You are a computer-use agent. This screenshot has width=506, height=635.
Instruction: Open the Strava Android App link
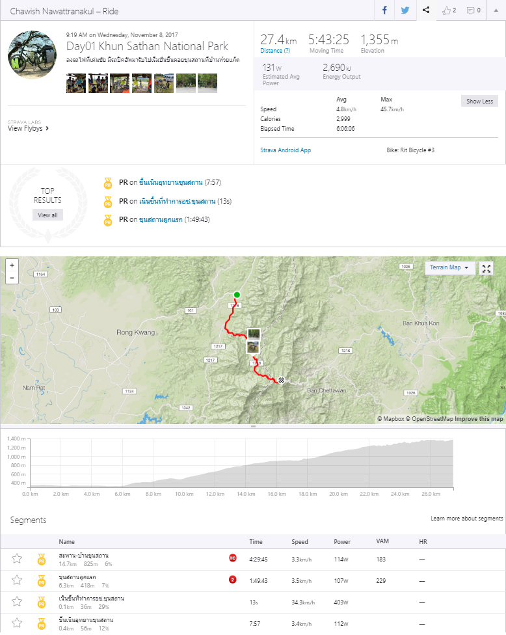click(286, 150)
